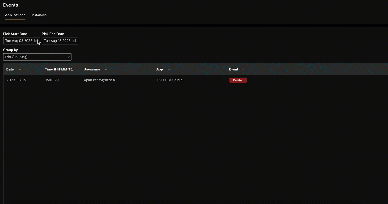Select the Applications tab
Screen dimensions: 388x204
tap(15, 15)
